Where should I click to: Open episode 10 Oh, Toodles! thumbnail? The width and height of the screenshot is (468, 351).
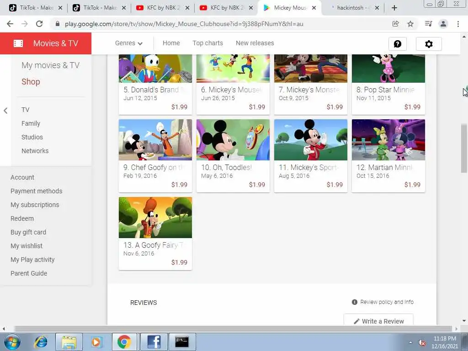233,140
